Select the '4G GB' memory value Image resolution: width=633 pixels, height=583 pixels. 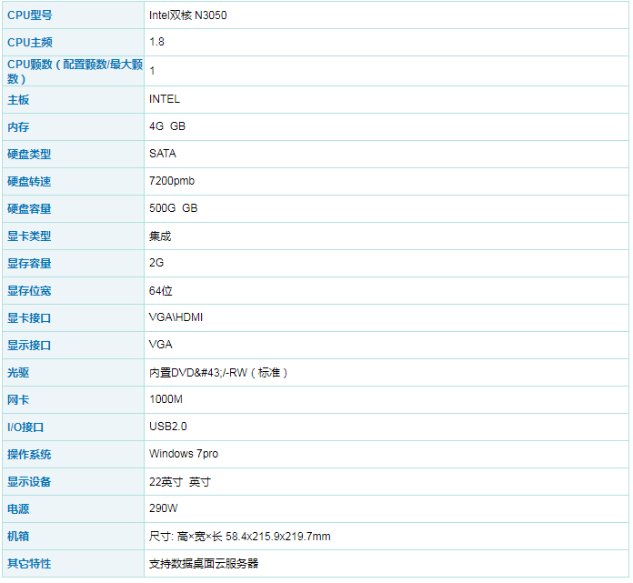coord(167,126)
